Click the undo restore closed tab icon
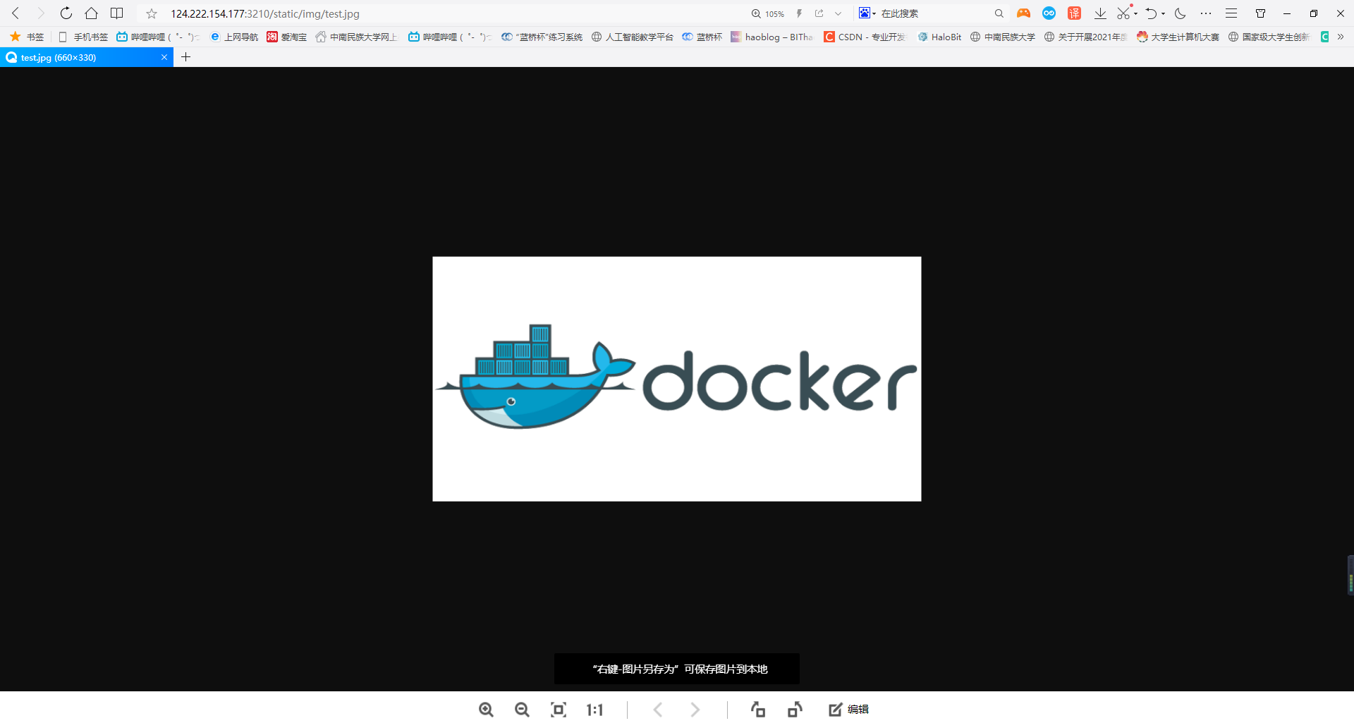 [1151, 13]
